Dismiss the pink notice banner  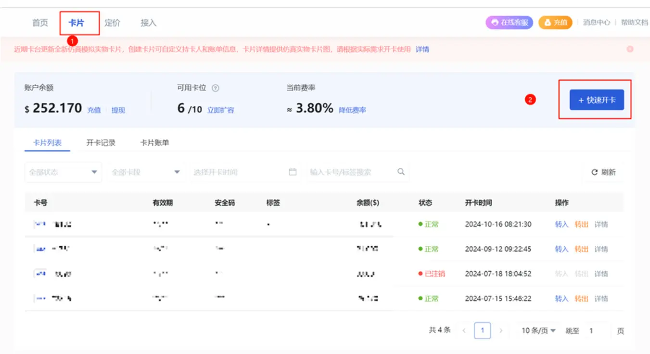tap(630, 49)
